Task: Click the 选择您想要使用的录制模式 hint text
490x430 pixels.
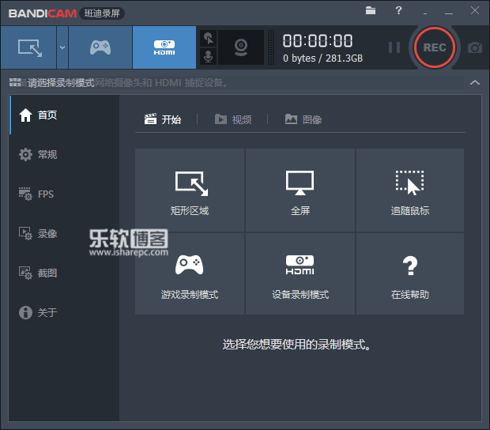Action: pyautogui.click(x=296, y=345)
